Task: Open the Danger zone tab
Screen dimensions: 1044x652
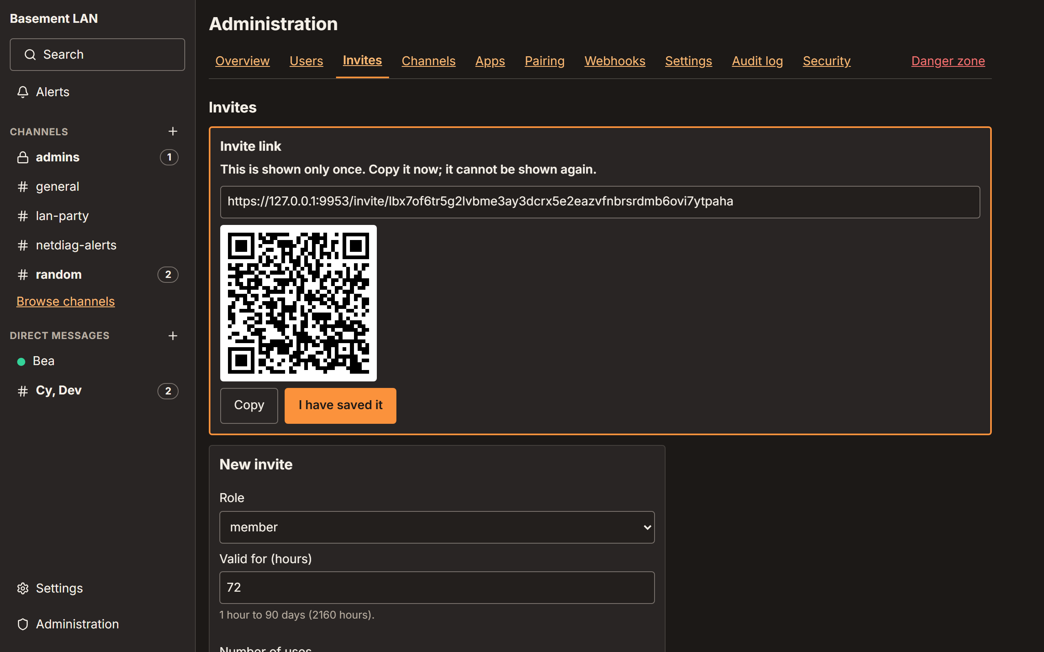Action: click(x=948, y=61)
